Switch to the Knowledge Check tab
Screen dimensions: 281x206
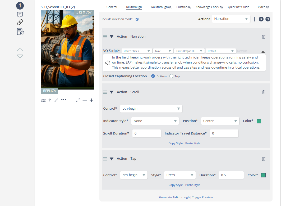pos(207,7)
